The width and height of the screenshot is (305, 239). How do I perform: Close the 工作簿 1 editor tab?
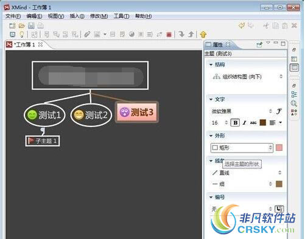tap(40, 44)
